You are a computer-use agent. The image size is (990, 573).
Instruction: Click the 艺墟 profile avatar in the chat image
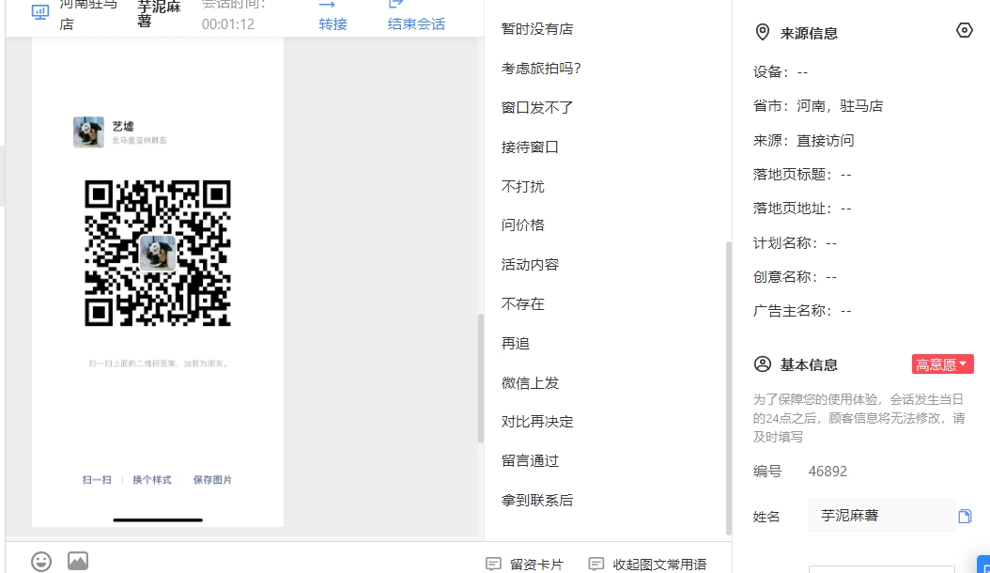tap(88, 132)
